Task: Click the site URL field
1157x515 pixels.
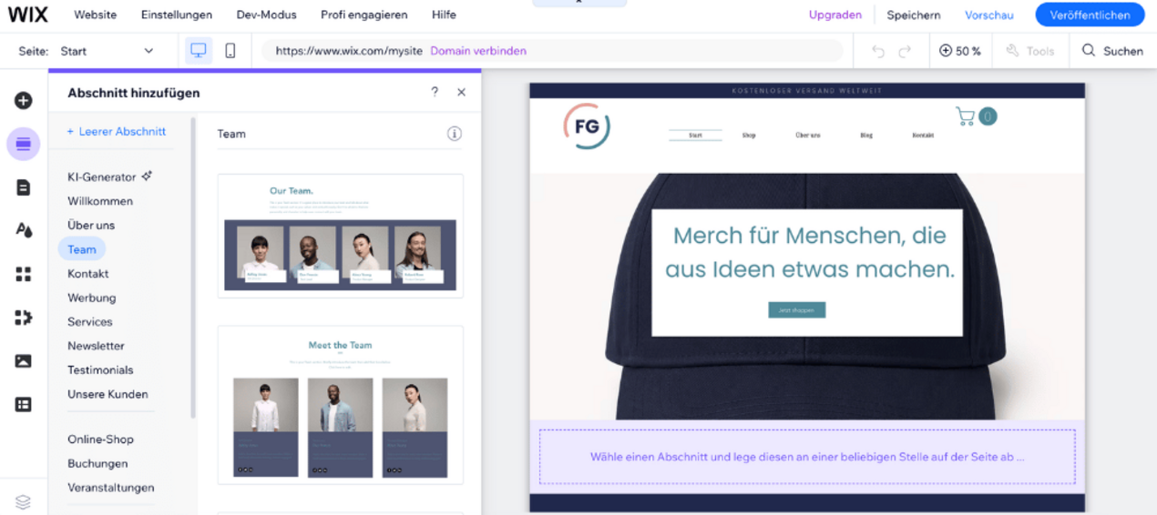Action: [x=552, y=51]
